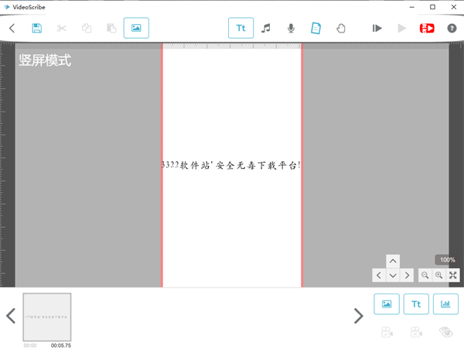Viewport: 464px width, 350px height.
Task: Move timeline forward with right chevron
Action: click(x=359, y=316)
